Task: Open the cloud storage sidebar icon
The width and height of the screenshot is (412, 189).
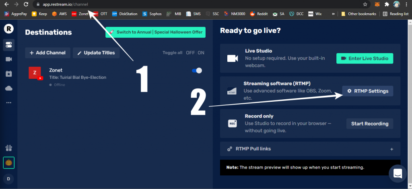Action: [x=9, y=88]
